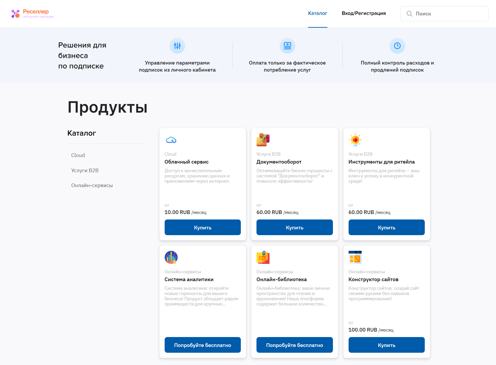
Task: Try Система аналитики for free
Action: tap(202, 345)
